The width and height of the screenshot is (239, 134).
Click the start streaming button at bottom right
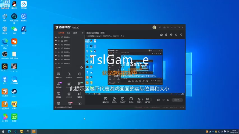tap(177, 100)
